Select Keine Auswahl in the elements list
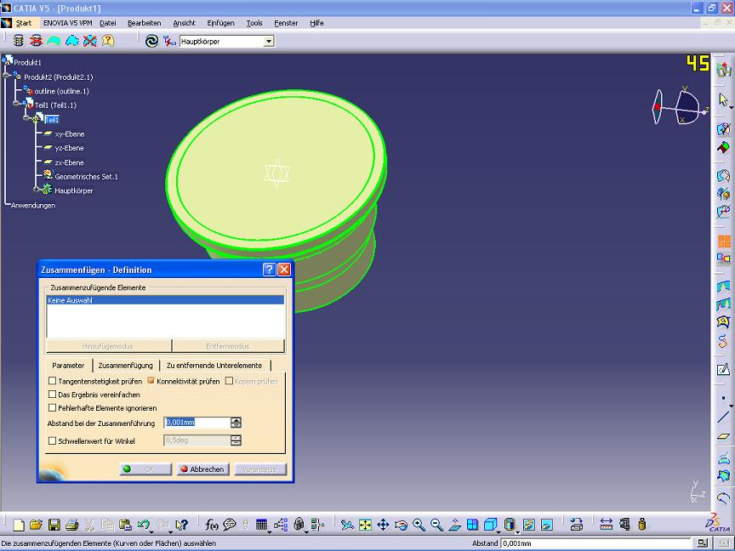 click(x=166, y=300)
